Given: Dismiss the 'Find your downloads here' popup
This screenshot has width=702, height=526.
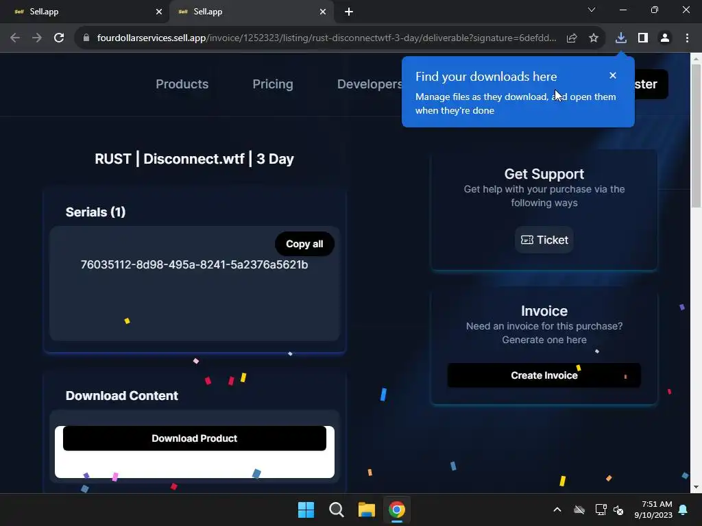Looking at the screenshot, I should point(613,75).
